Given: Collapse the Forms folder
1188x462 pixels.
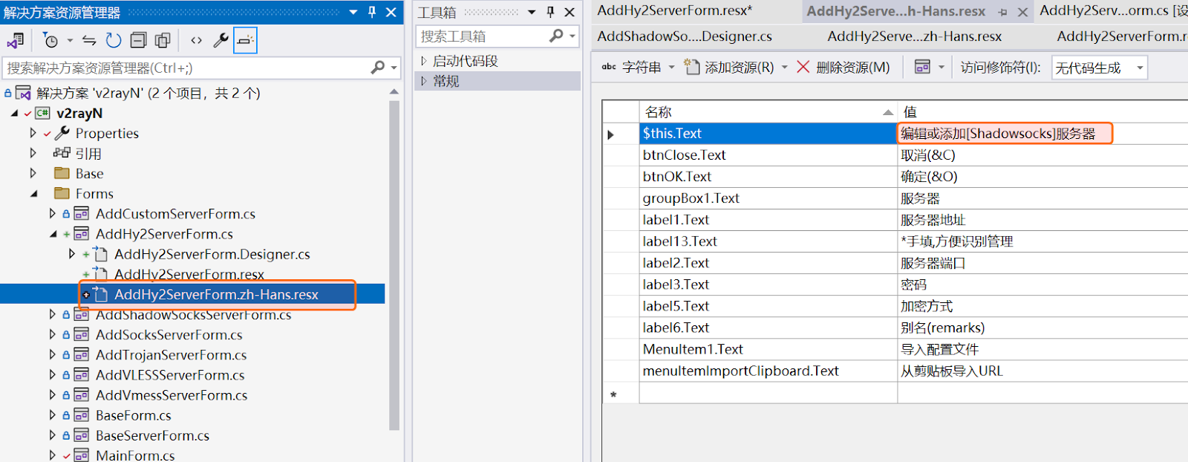Looking at the screenshot, I should click(34, 194).
